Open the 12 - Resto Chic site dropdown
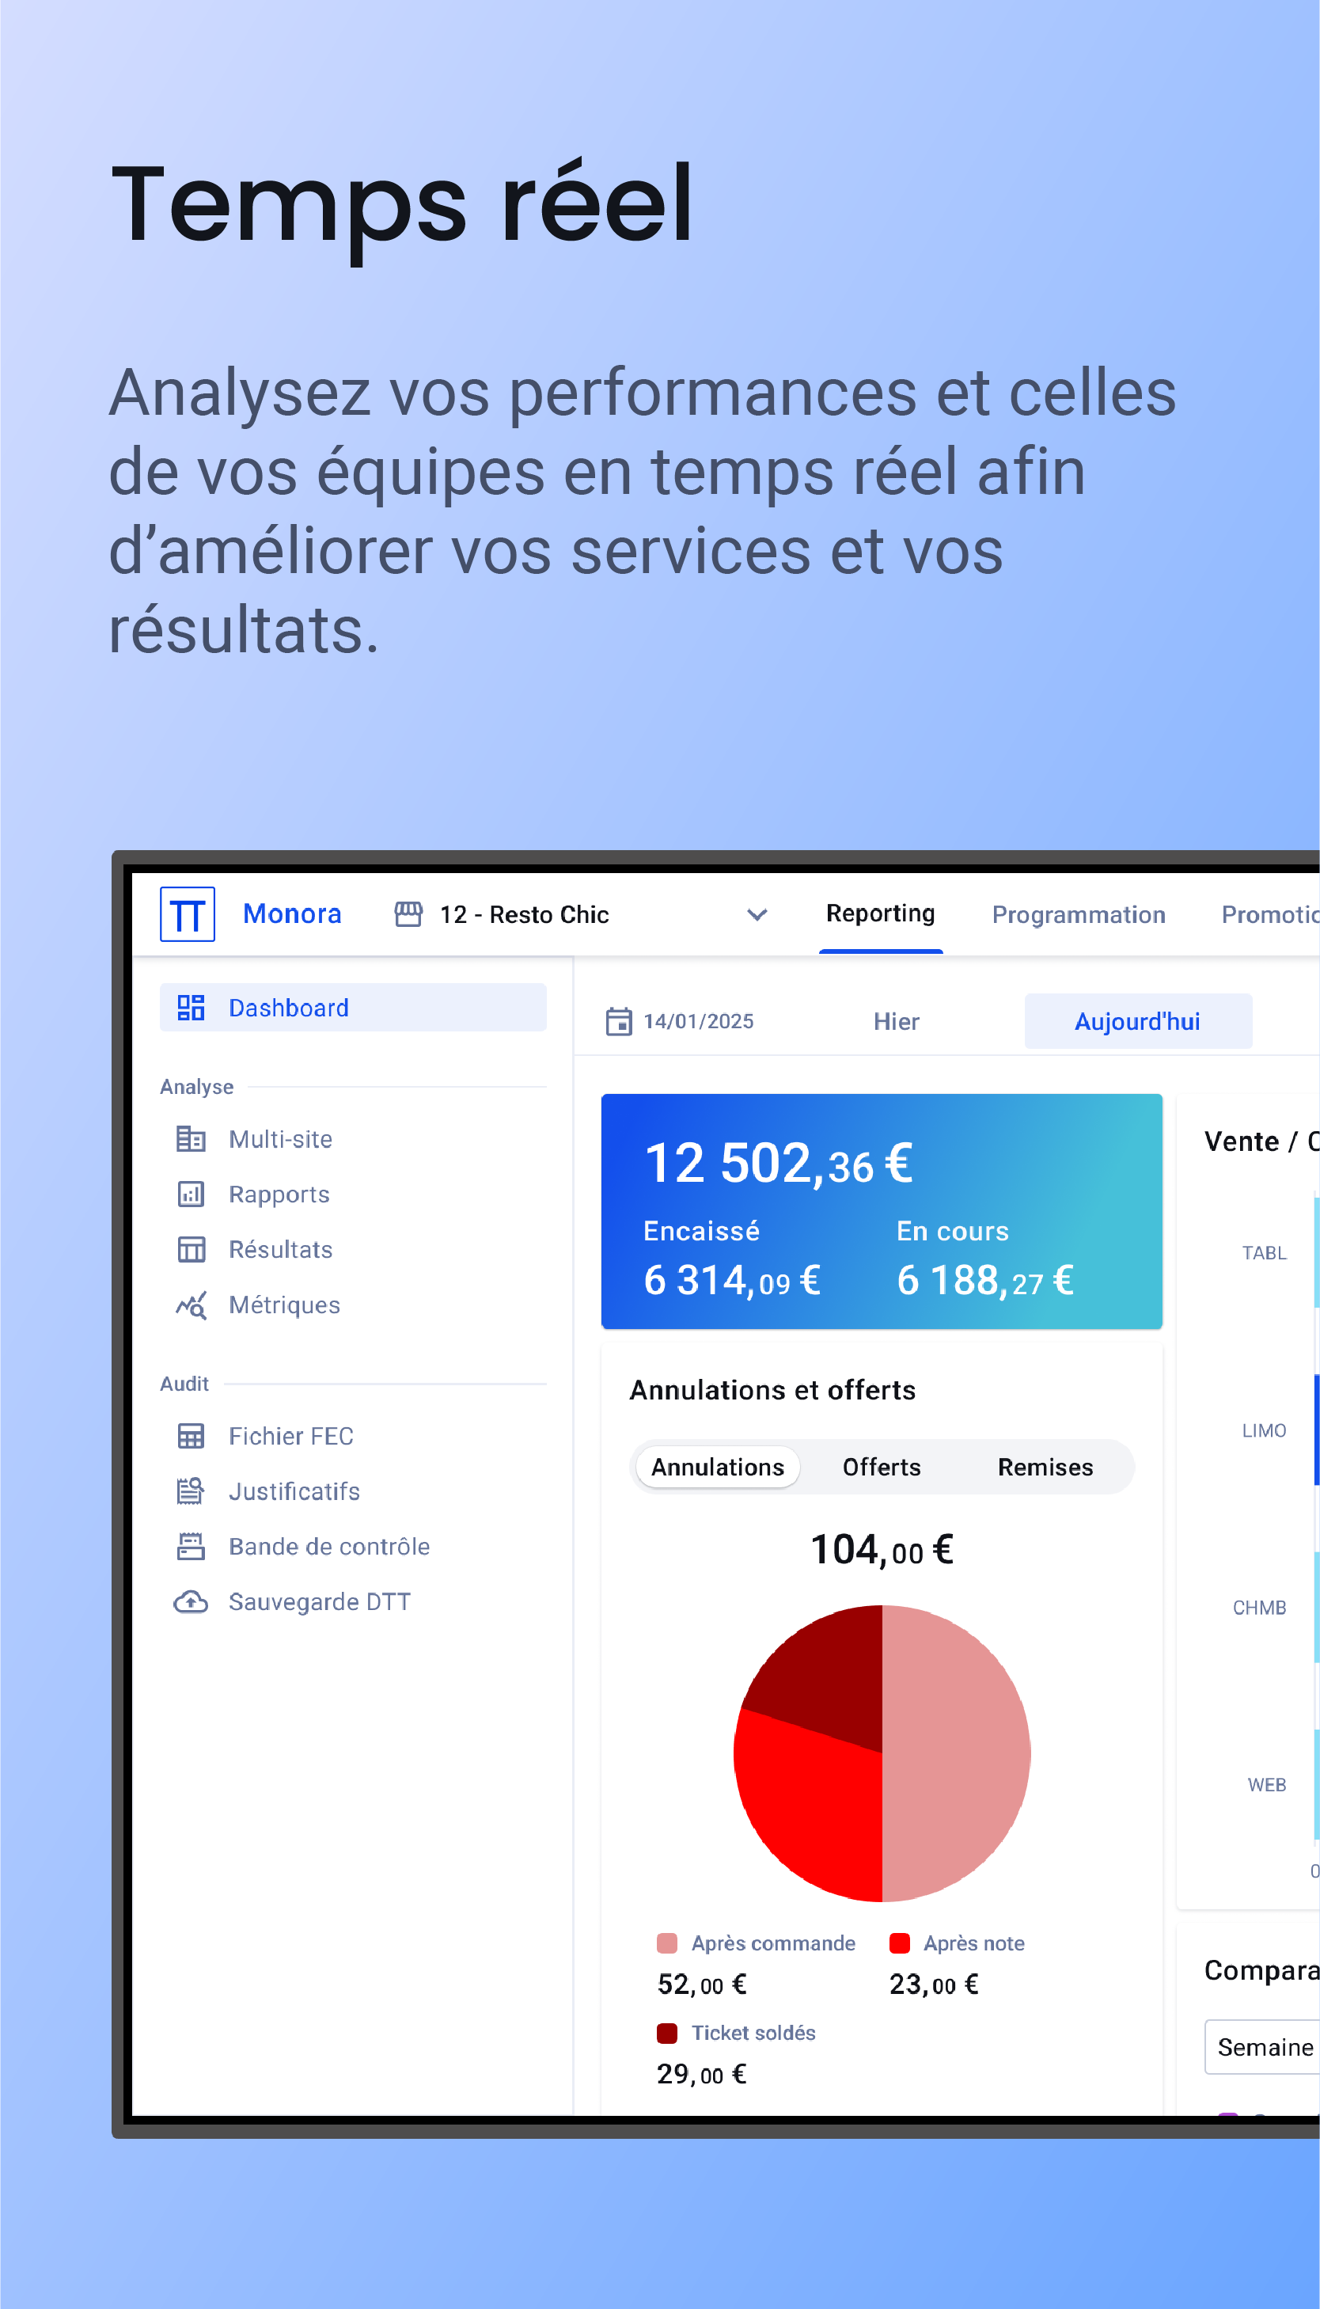Image resolution: width=1320 pixels, height=2309 pixels. click(x=582, y=913)
